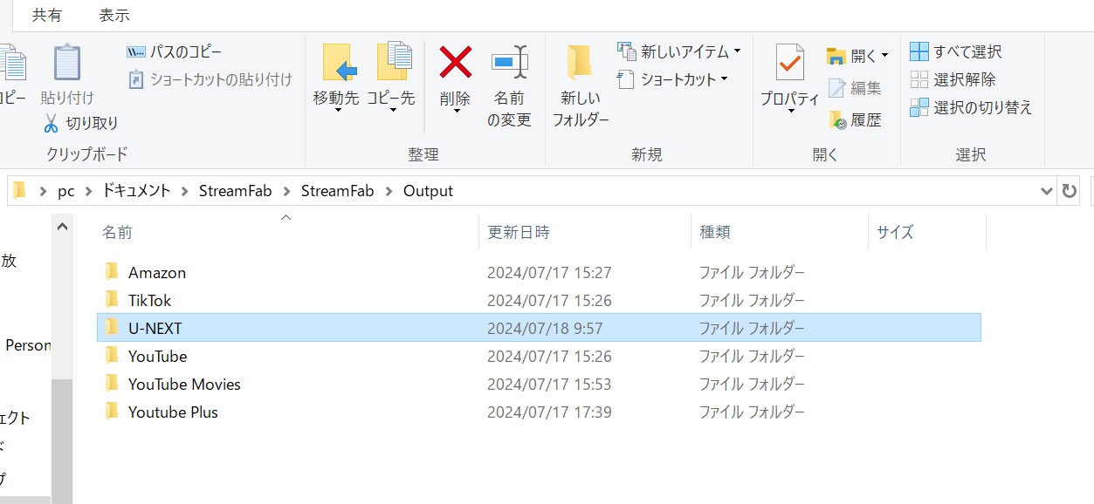Viewport: 1094px width, 504px height.
Task: Click the address bar refresh icon
Action: pyautogui.click(x=1070, y=191)
